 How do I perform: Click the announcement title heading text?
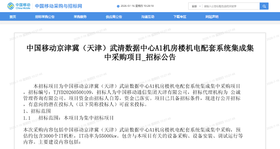point(140,53)
